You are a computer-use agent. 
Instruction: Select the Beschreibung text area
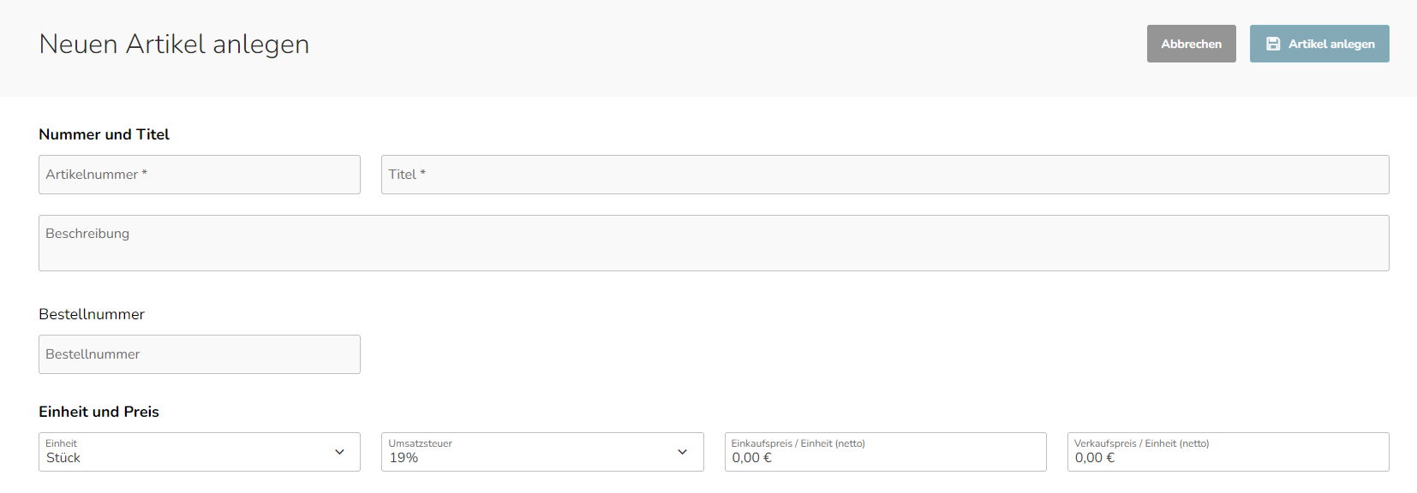point(714,243)
